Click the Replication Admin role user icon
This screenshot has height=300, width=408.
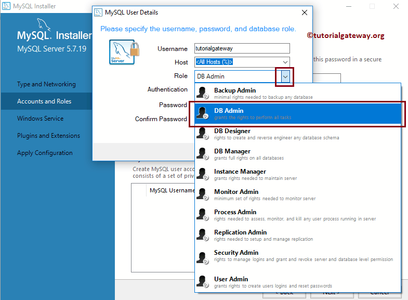[203, 235]
